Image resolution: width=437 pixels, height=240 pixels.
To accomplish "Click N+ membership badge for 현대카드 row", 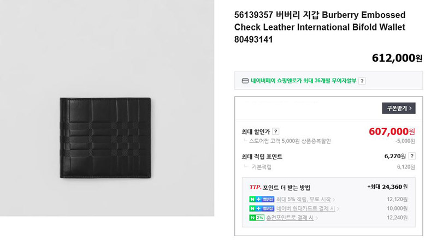I will click(x=262, y=208).
